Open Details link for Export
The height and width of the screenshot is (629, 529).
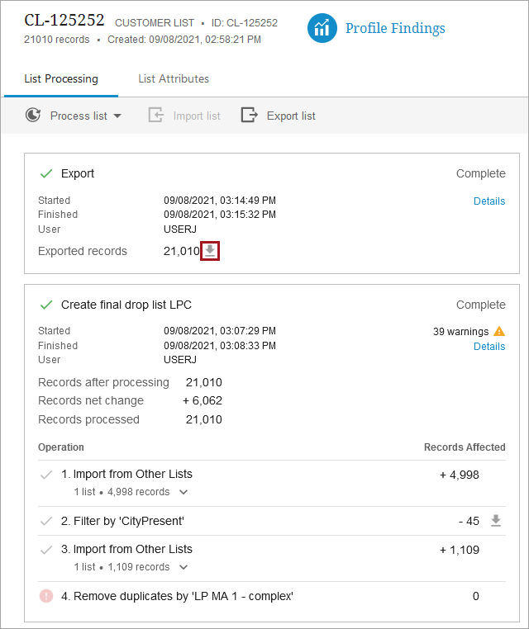(489, 201)
